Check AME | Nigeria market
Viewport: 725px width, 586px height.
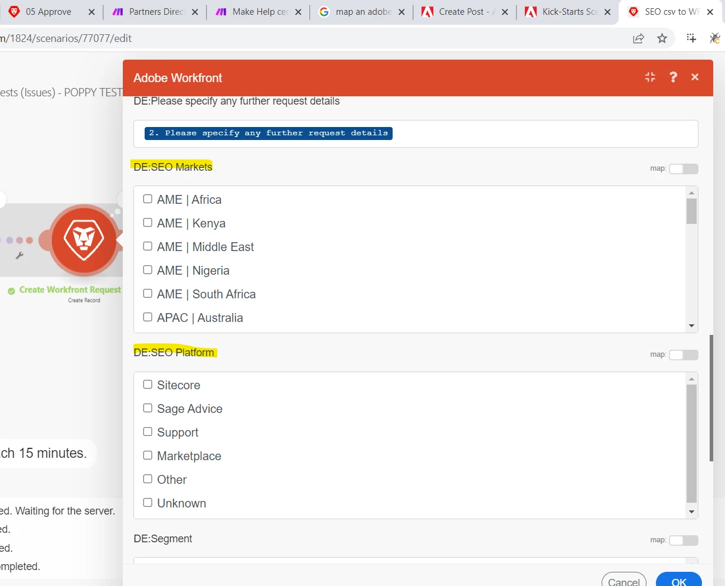(148, 270)
